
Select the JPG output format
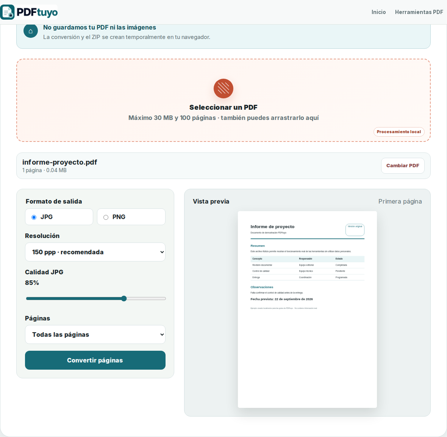(x=59, y=217)
